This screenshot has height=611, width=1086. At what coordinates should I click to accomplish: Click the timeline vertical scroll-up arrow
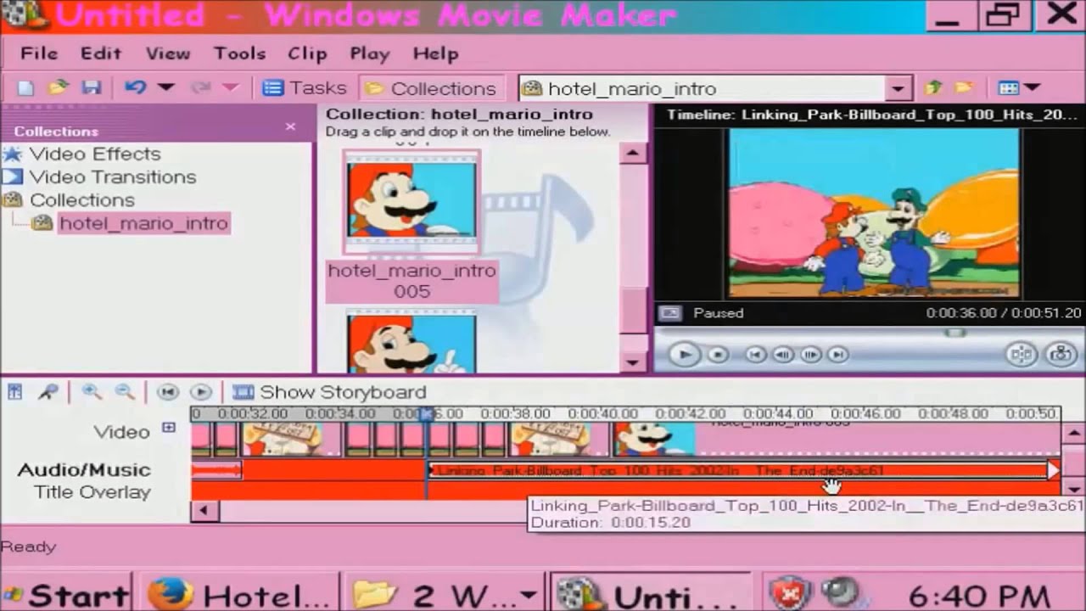pos(1073,435)
